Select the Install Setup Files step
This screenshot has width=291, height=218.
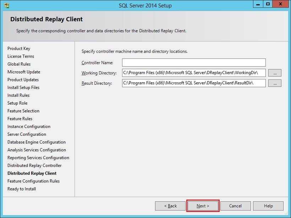click(23, 88)
